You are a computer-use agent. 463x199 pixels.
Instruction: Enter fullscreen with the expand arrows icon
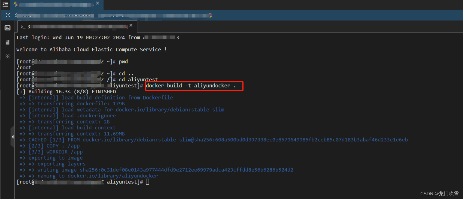tap(8, 15)
